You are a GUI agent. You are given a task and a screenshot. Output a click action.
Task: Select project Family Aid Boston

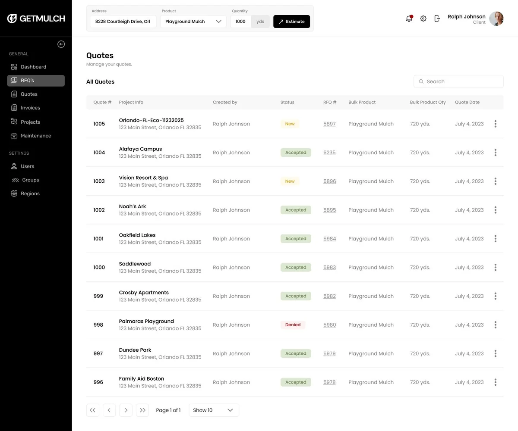coord(142,379)
